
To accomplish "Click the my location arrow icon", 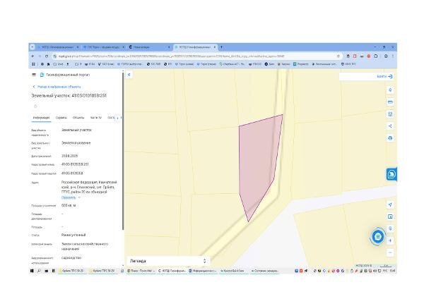I will [x=390, y=205].
